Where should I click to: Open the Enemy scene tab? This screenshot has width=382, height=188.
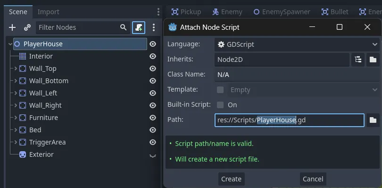click(227, 12)
